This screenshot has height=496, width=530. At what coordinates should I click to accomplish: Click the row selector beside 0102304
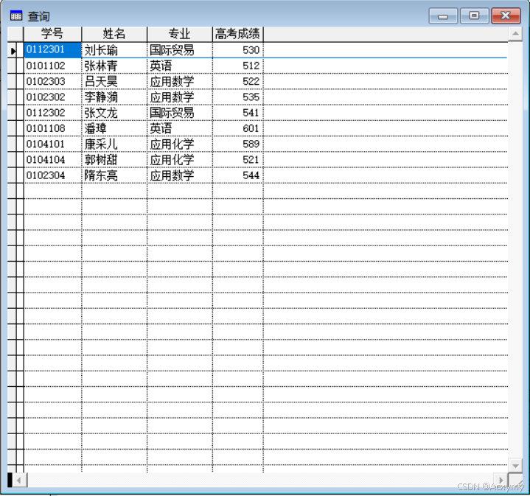[15, 175]
